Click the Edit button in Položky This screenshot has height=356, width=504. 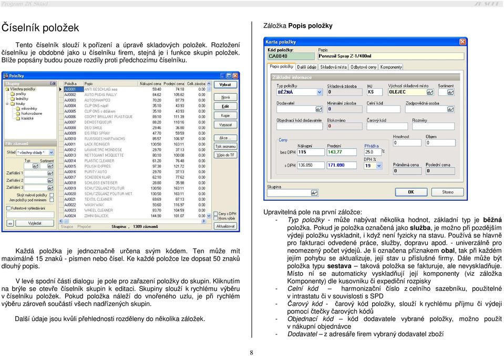click(225, 106)
